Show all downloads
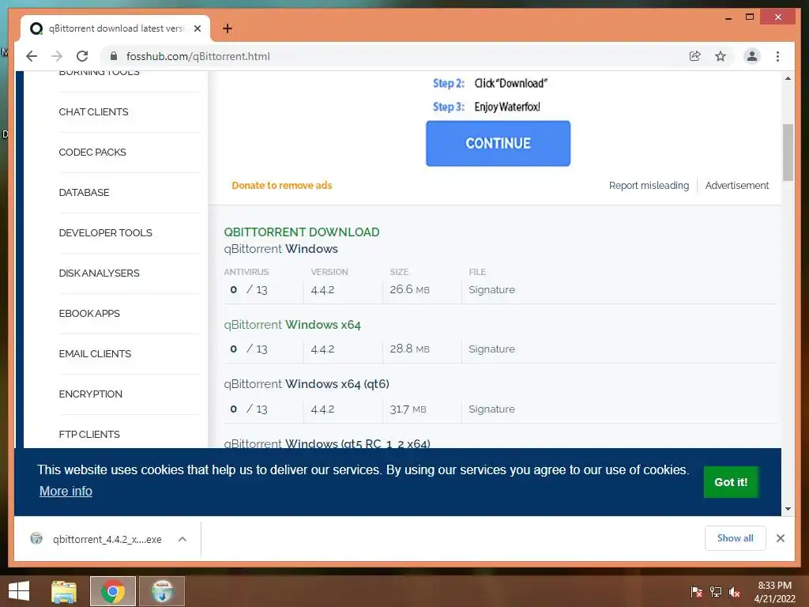The width and height of the screenshot is (809, 607). [736, 538]
